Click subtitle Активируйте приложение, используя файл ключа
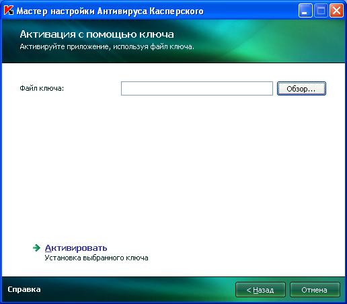 [107, 46]
